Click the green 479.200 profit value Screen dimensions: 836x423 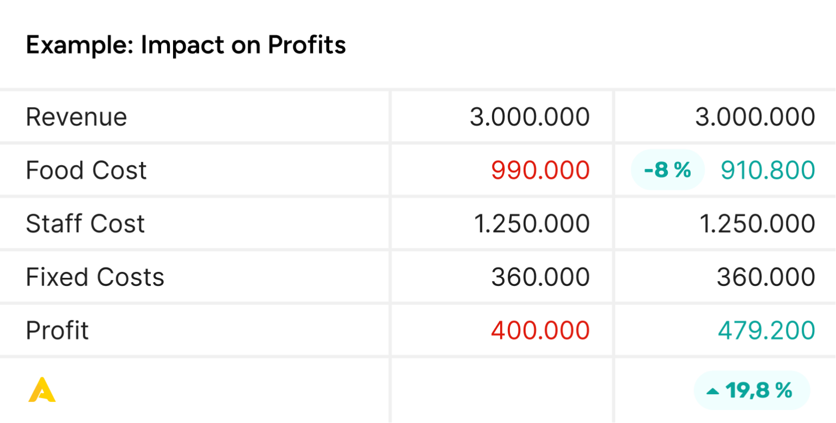[766, 330]
